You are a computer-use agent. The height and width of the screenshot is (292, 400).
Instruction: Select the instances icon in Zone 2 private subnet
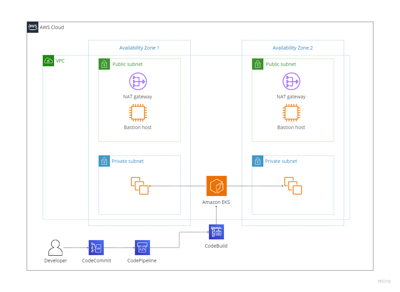pyautogui.click(x=293, y=186)
